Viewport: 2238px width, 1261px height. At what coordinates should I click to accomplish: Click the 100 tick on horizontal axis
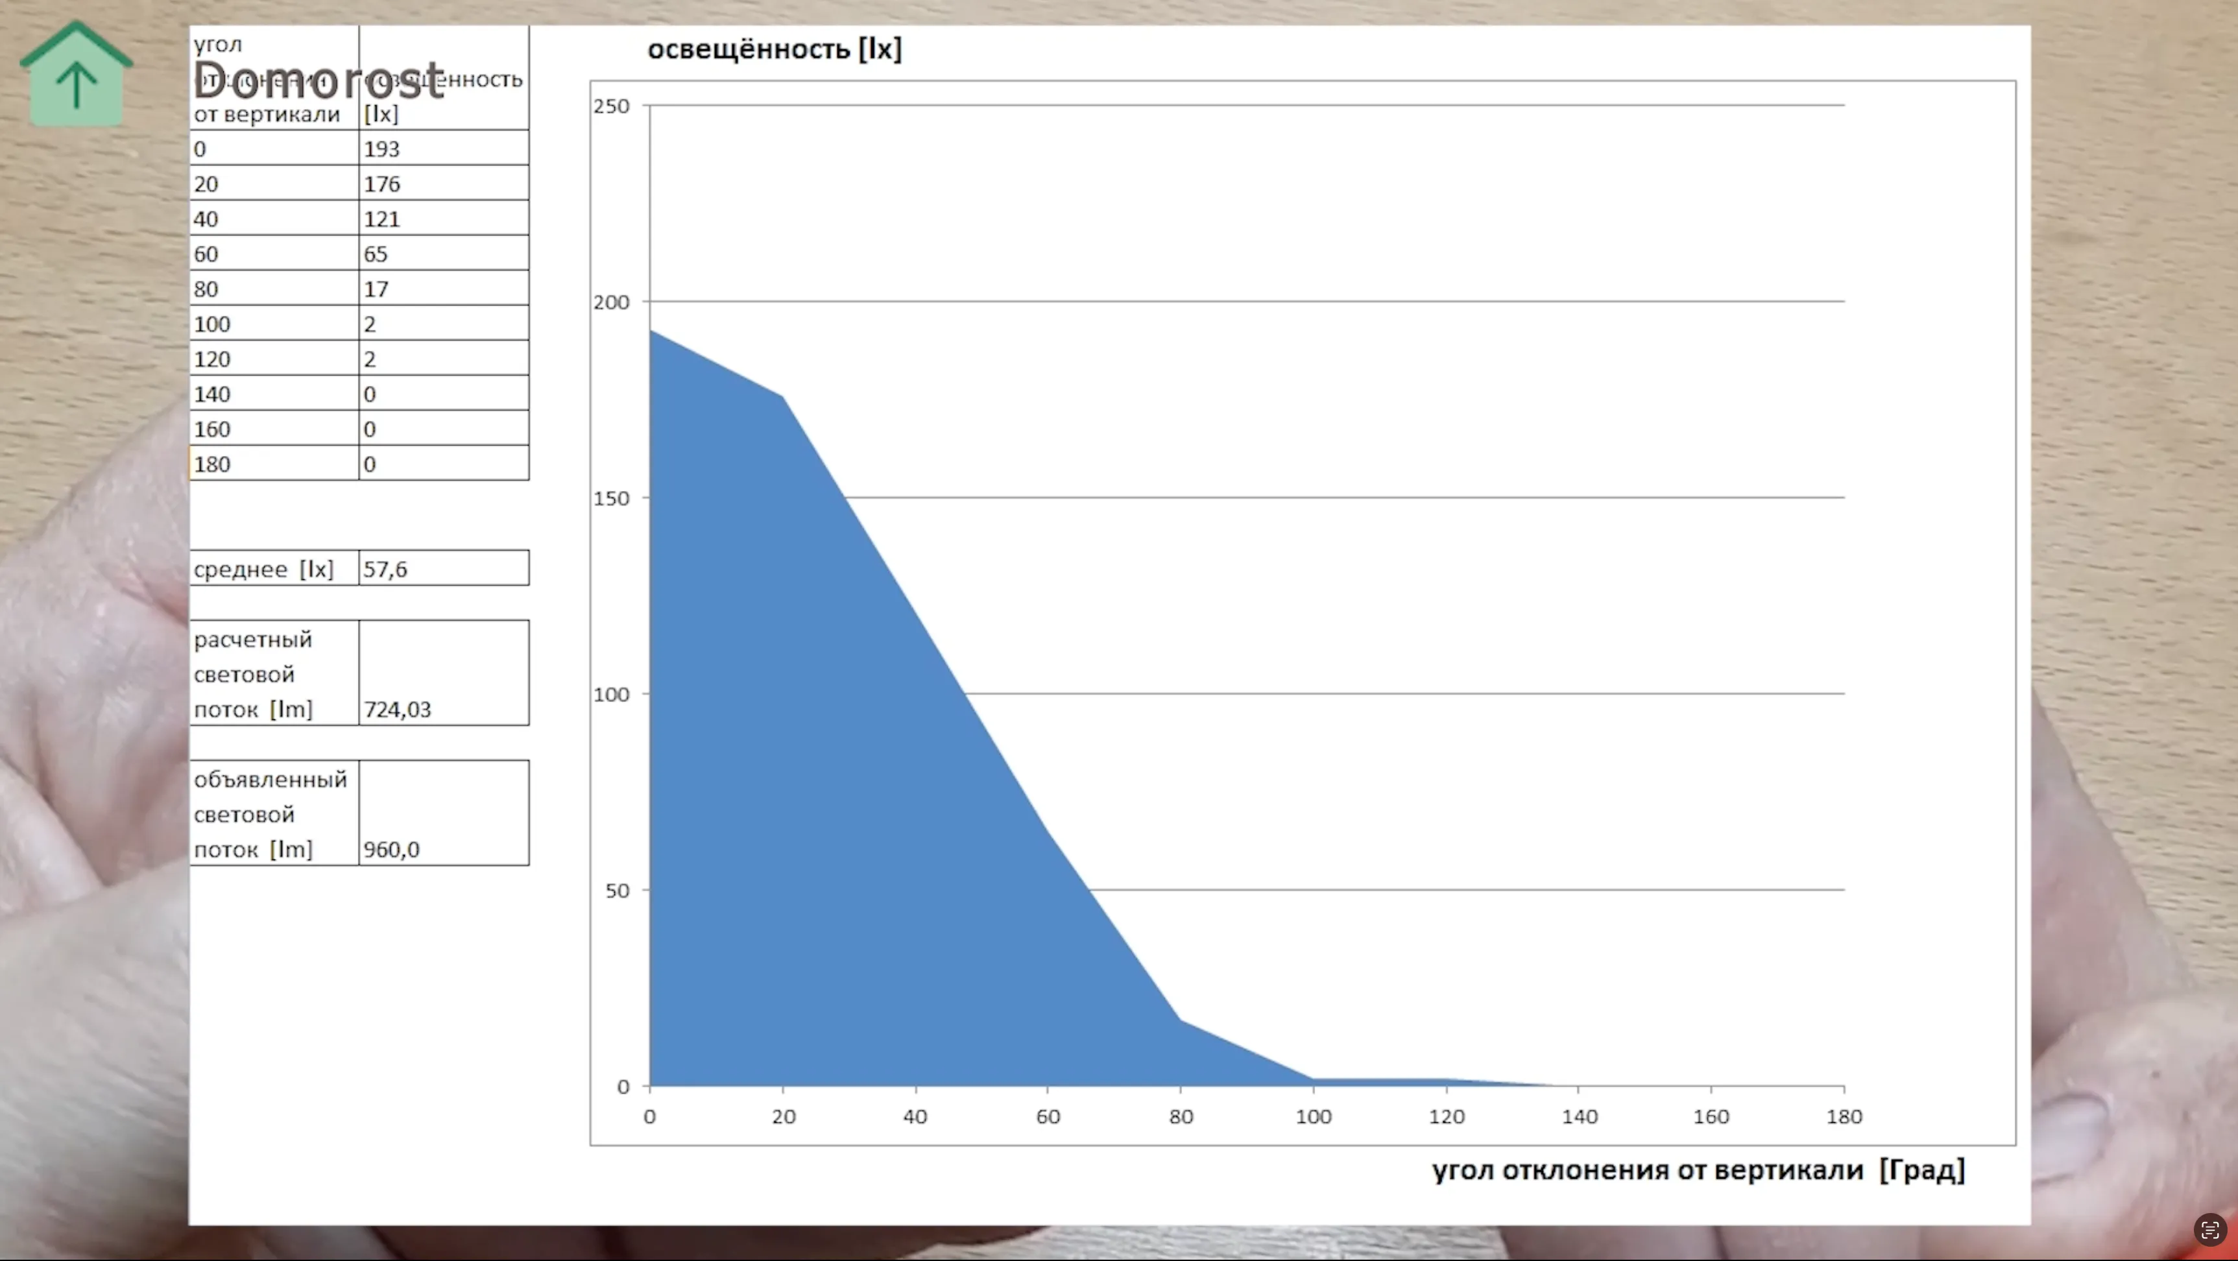pyautogui.click(x=1313, y=1117)
